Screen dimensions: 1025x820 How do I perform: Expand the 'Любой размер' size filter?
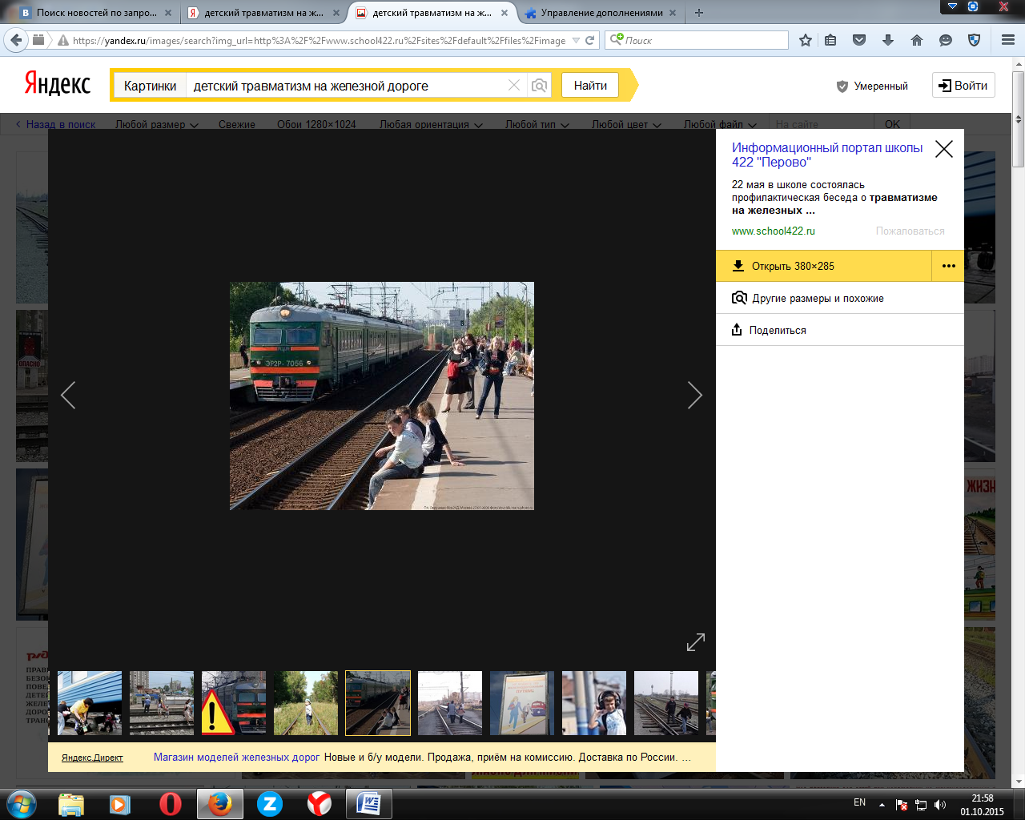[x=157, y=124]
